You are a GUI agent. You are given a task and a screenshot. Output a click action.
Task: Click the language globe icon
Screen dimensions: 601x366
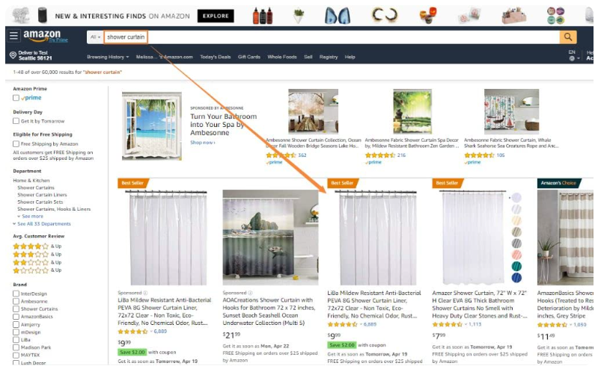(572, 58)
